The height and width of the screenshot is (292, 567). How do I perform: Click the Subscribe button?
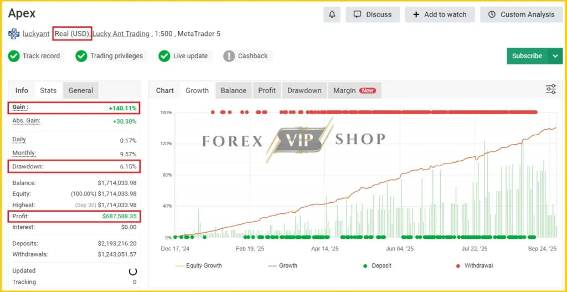tap(527, 56)
